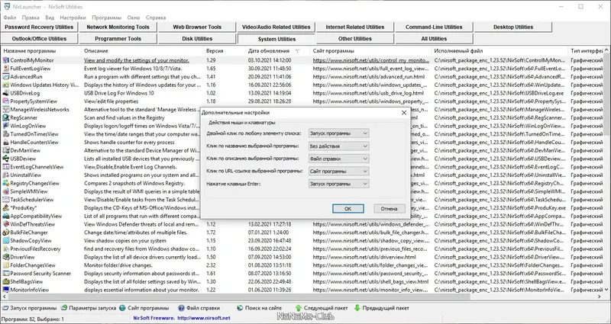Open the Вид menu
611x324 pixels.
coord(50,18)
